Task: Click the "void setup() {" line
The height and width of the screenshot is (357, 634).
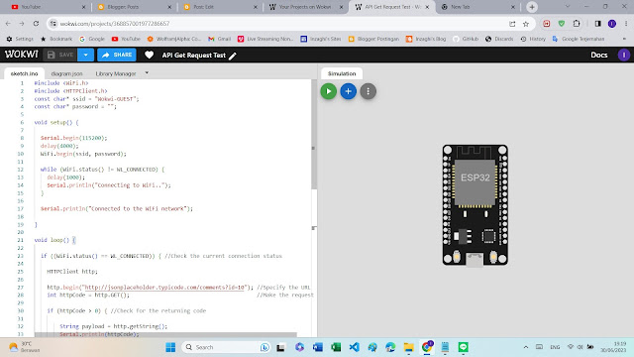Action: [x=56, y=122]
